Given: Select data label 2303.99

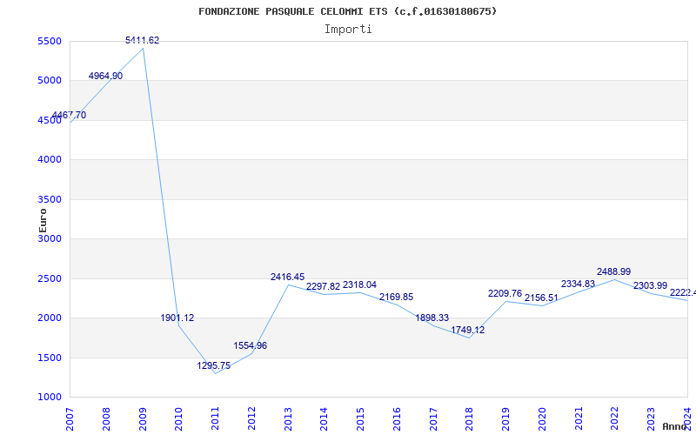Looking at the screenshot, I should click(650, 286).
